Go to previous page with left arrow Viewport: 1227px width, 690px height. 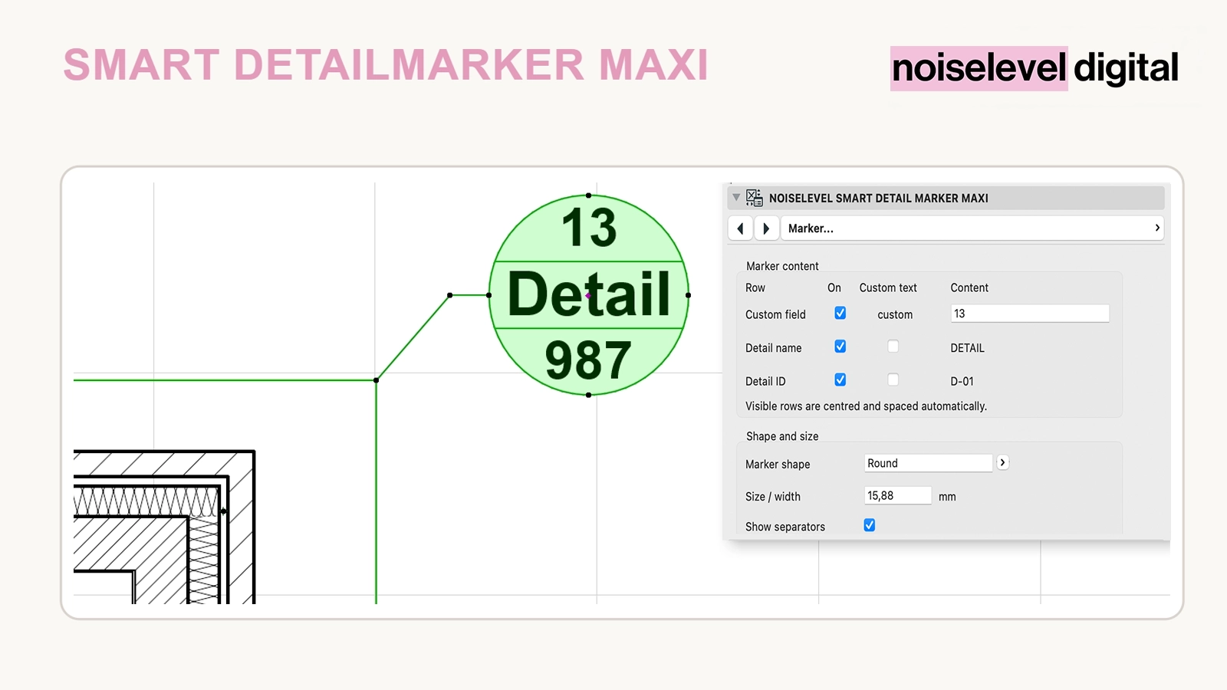[740, 228]
